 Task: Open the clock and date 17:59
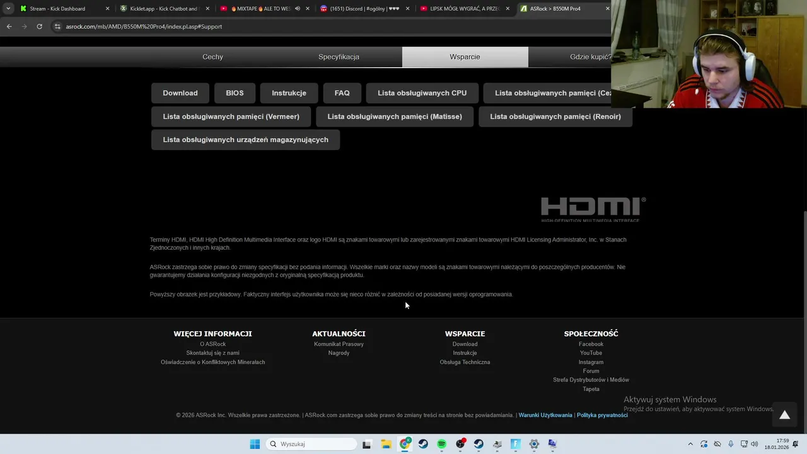pyautogui.click(x=777, y=444)
